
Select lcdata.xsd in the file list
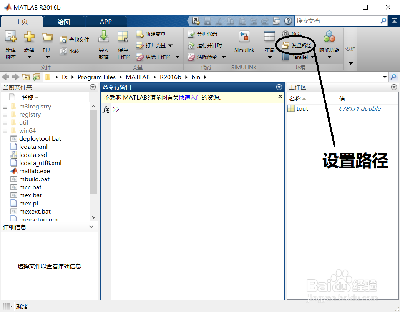click(x=33, y=155)
